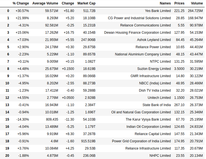Click the NHPC Limited name cell
The height and width of the screenshot is (159, 206).
(160, 156)
